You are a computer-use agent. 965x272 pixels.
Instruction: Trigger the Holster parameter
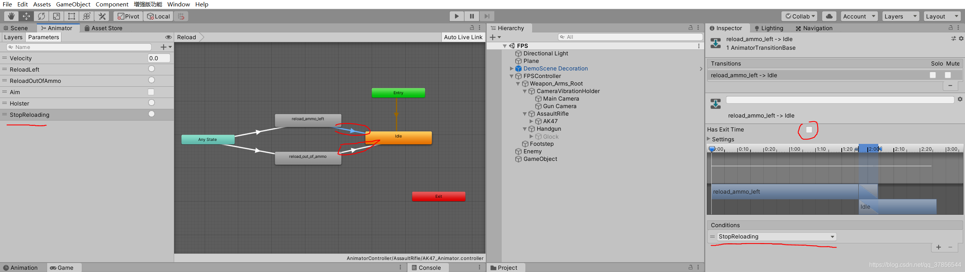[x=152, y=103]
